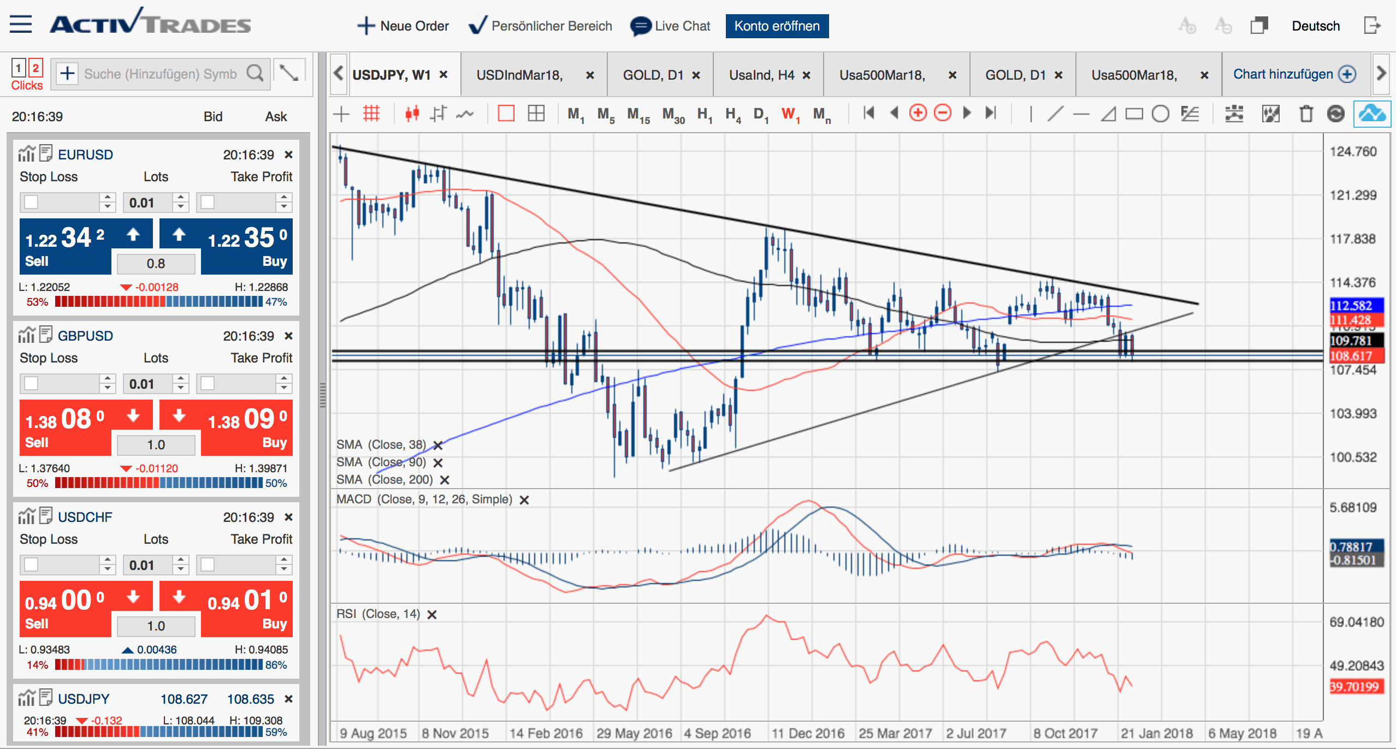The height and width of the screenshot is (749, 1396).
Task: Select trend line drawing tool
Action: point(1056,114)
